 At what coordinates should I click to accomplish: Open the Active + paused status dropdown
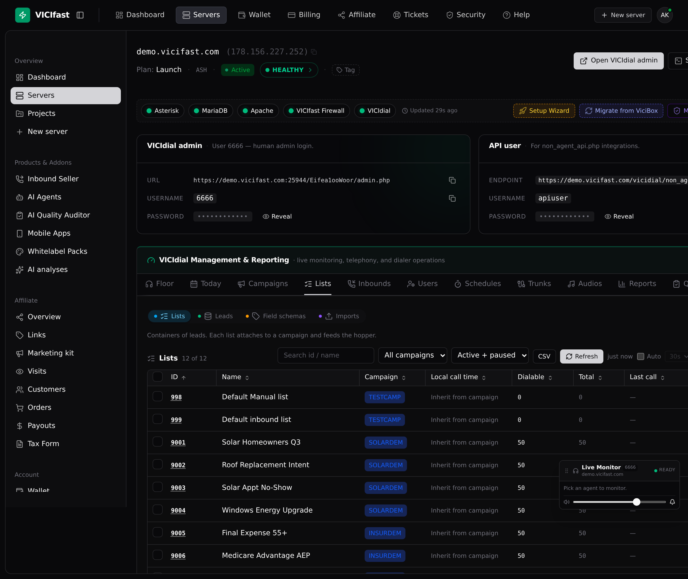(490, 355)
